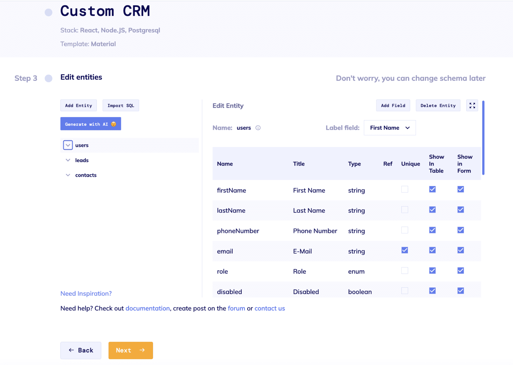Open the Label field dropdown

pos(389,128)
